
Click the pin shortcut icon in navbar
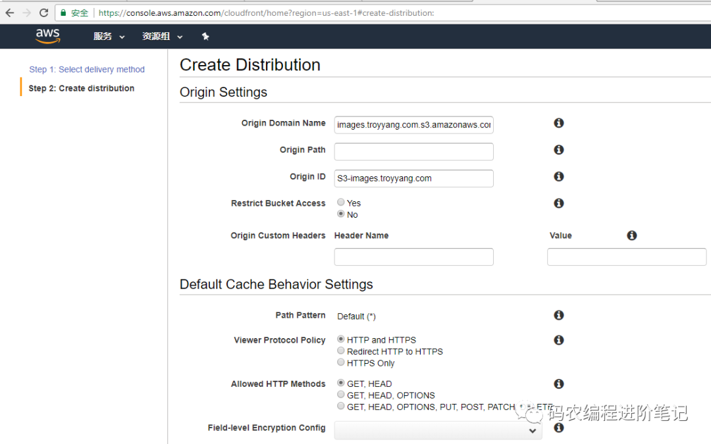click(x=205, y=37)
